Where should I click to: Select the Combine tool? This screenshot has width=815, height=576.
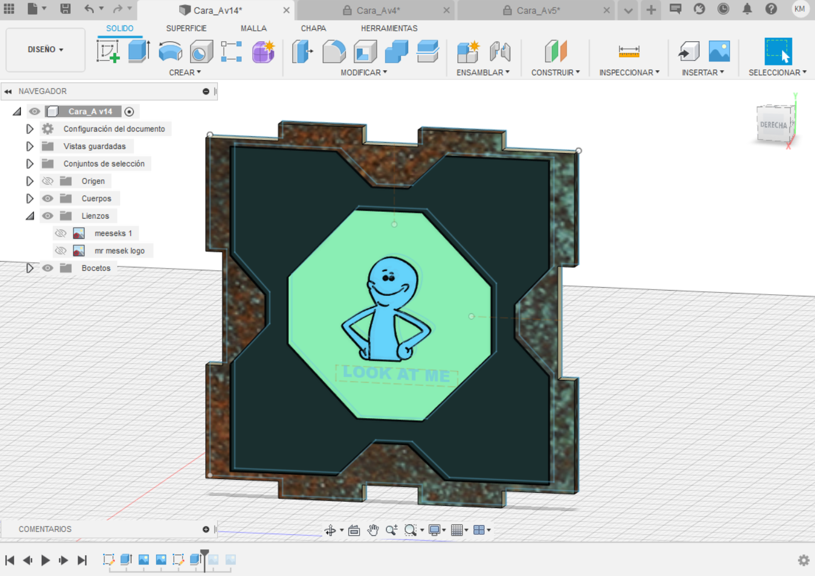pyautogui.click(x=396, y=52)
